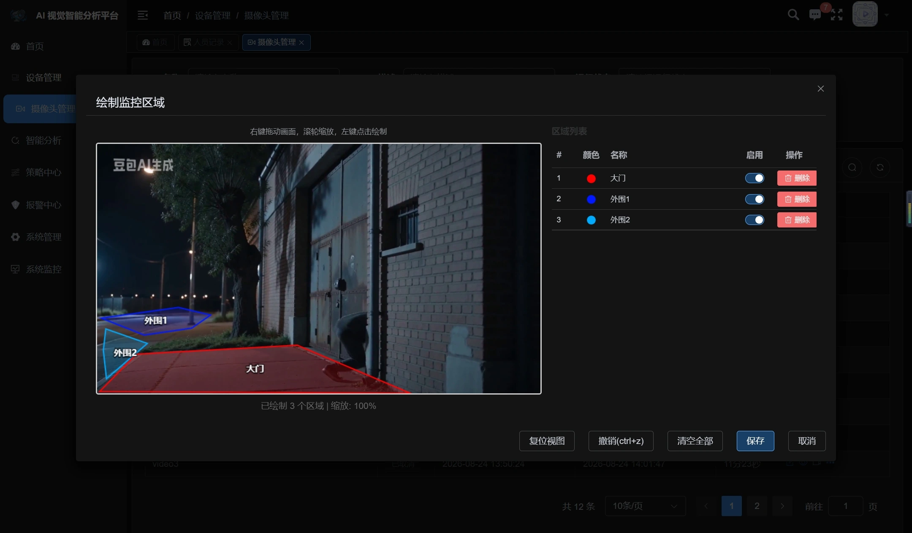Click the red color dot for 大门

591,179
